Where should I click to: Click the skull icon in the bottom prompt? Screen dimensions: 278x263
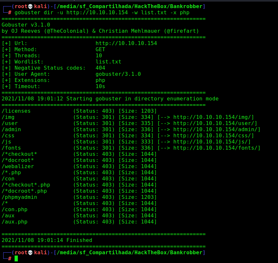[x=30, y=253]
